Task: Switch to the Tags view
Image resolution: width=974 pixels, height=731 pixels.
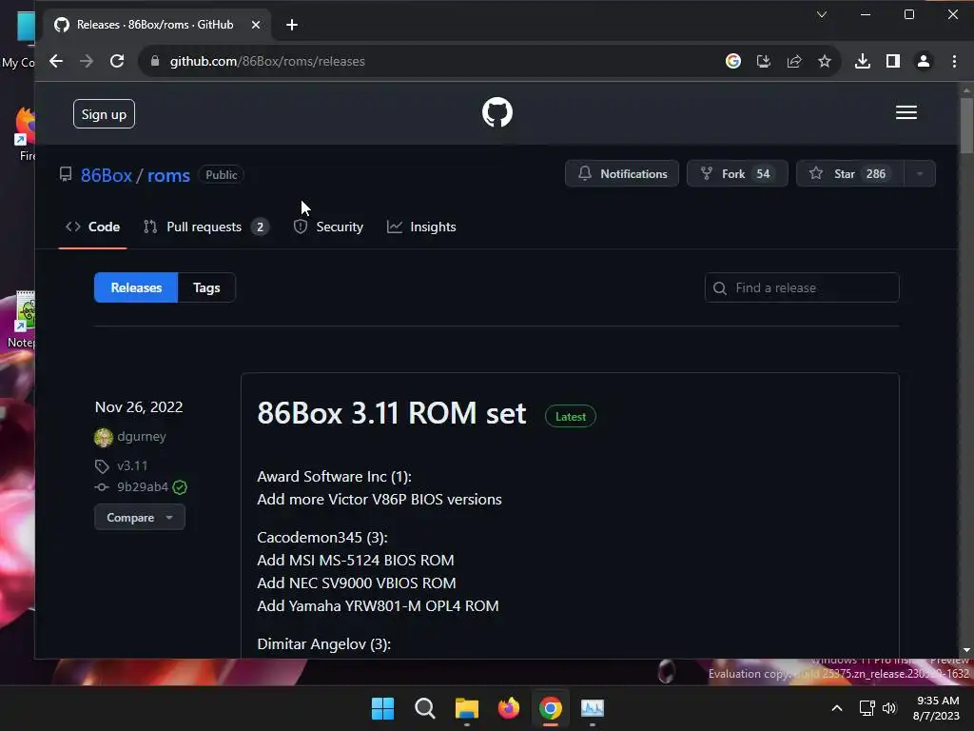Action: point(206,287)
